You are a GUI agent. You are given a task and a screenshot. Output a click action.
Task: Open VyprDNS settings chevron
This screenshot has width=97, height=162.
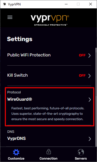90,139
